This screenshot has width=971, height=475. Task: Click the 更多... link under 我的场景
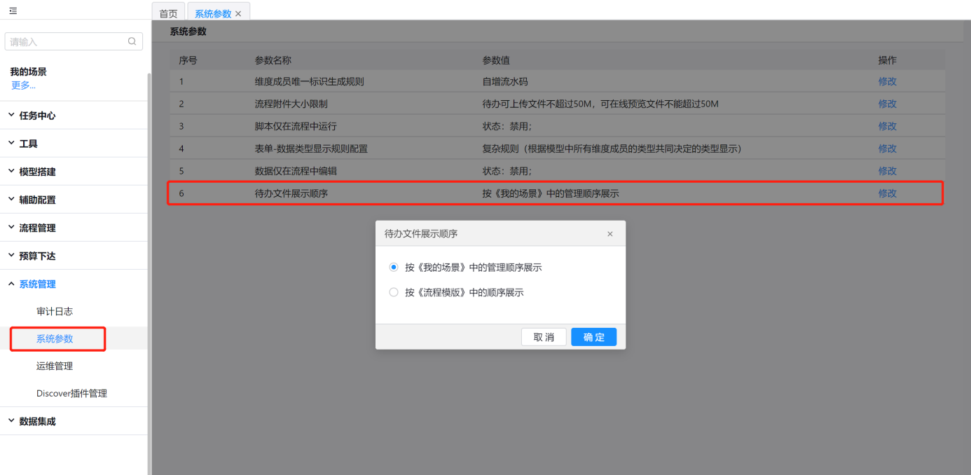23,85
